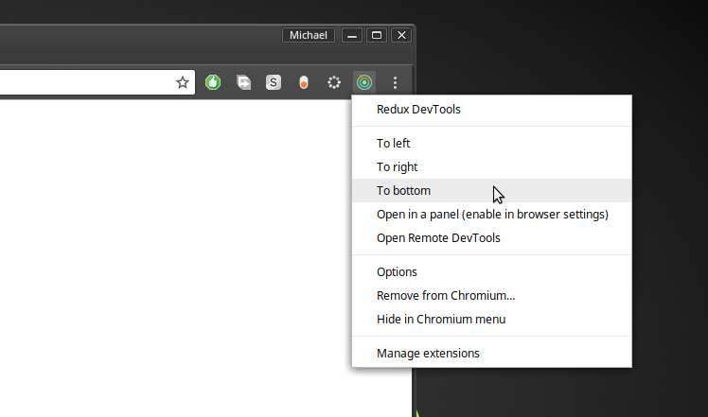This screenshot has height=417, width=708.
Task: Select Hide in Chromium menu
Action: pos(491,319)
